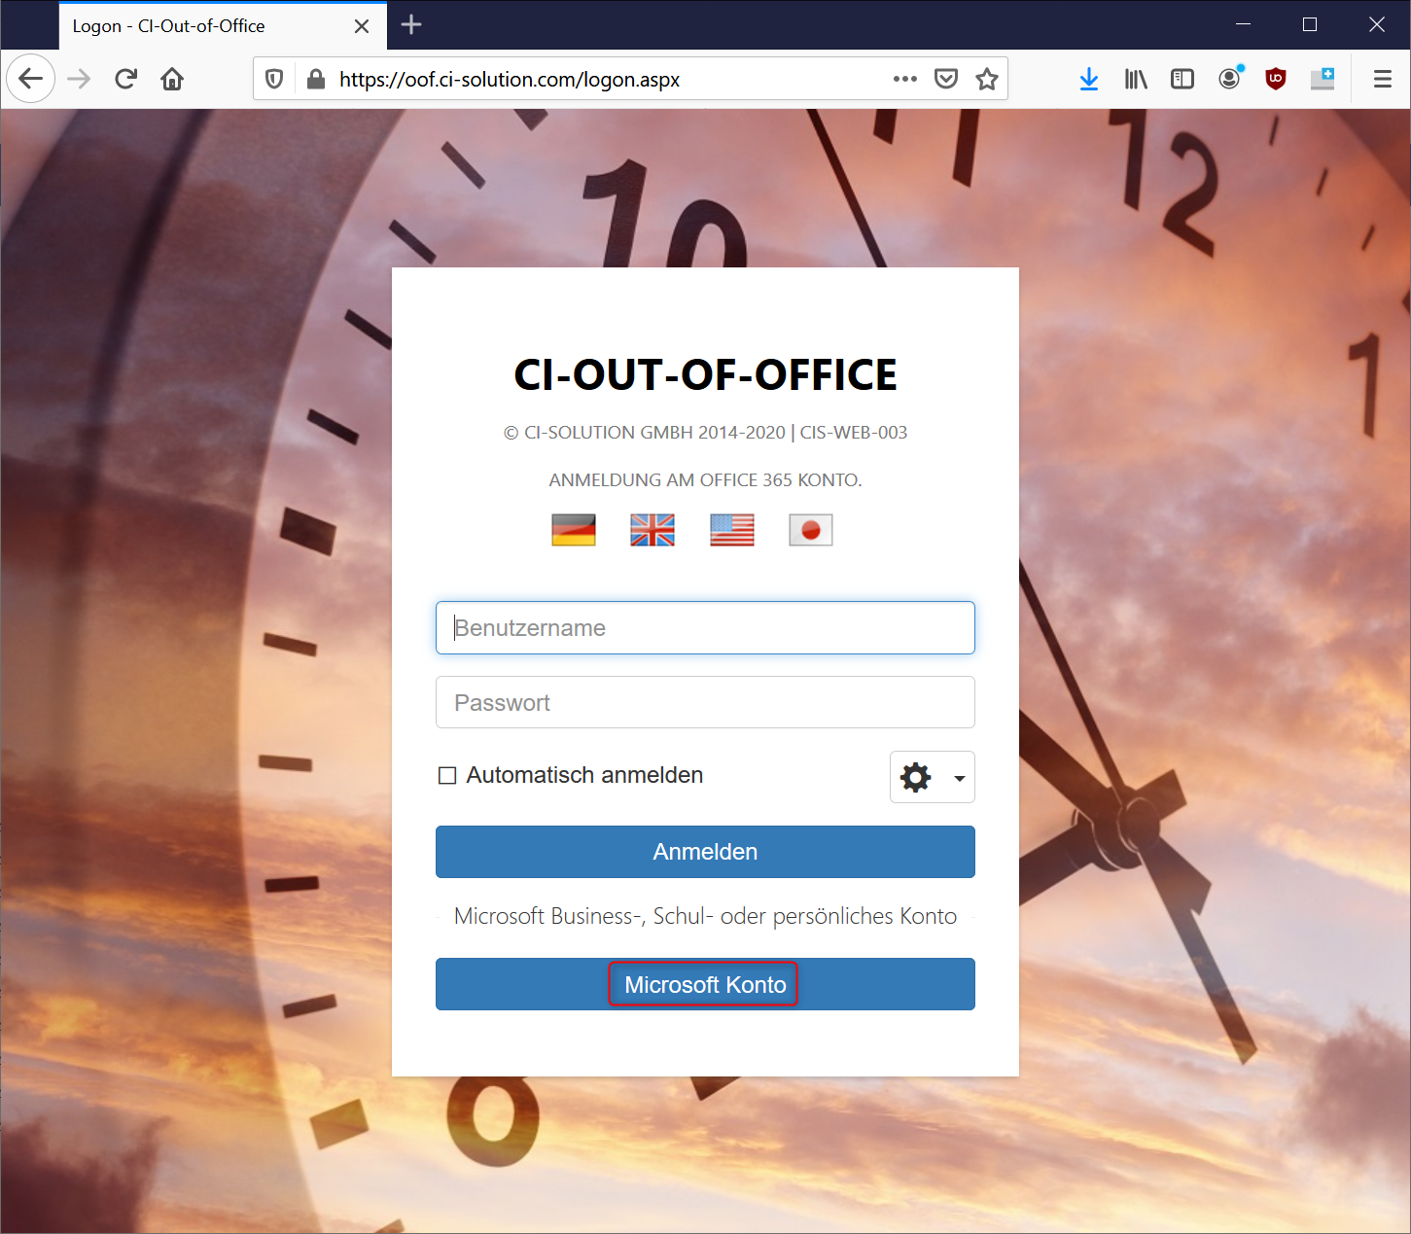Expand the gear settings dropdown
This screenshot has height=1234, width=1411.
click(x=933, y=777)
